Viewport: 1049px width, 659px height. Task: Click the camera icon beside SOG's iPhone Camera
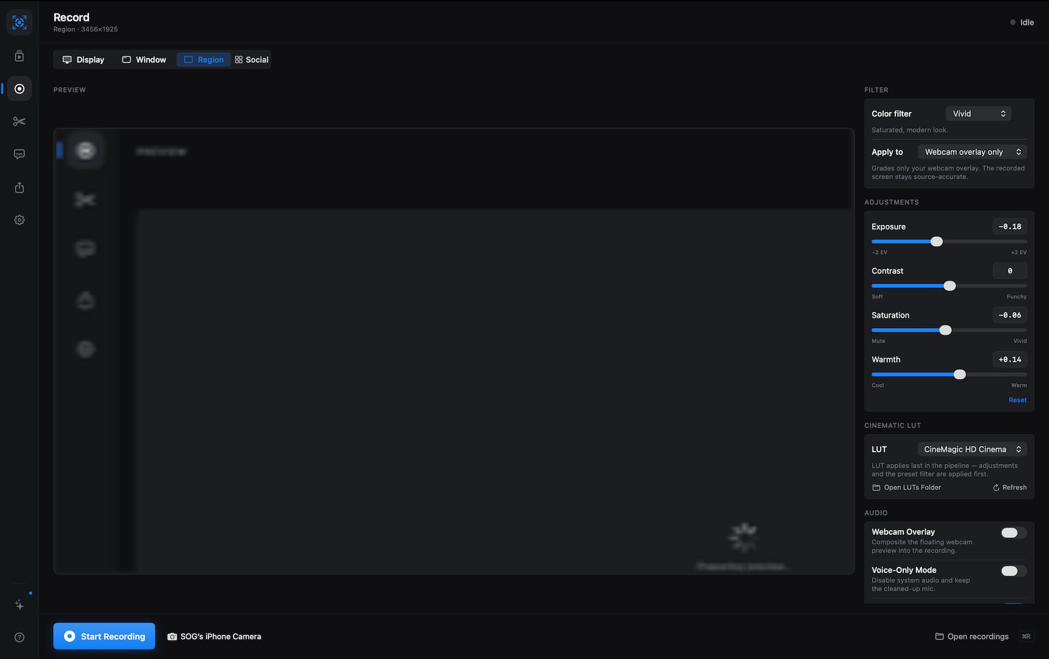(172, 637)
